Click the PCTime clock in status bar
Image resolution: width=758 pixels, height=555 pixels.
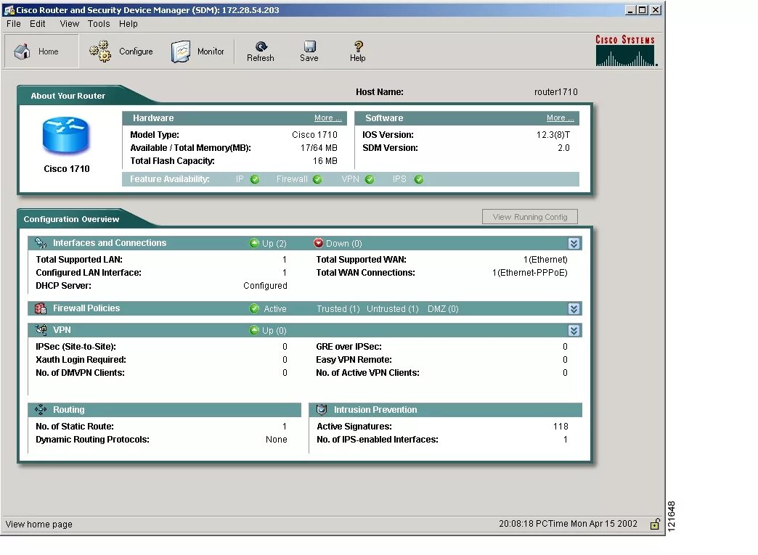point(568,524)
